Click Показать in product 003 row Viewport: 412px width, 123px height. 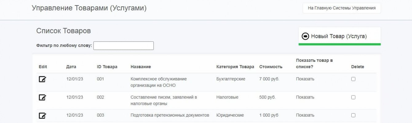coord(305,115)
